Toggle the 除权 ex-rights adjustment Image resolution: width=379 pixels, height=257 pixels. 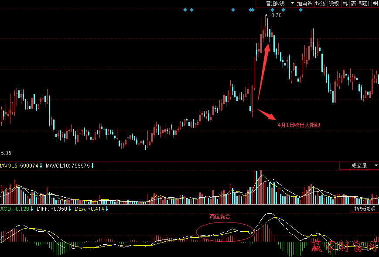tap(334, 3)
